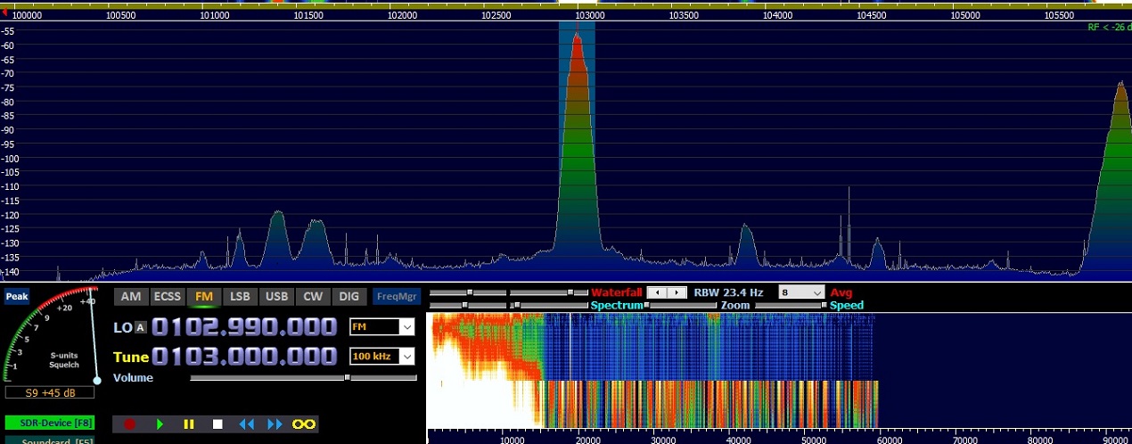Viewport: 1132px width, 444px height.
Task: Click the Tune frequency display 0103.000.000
Action: coord(244,357)
